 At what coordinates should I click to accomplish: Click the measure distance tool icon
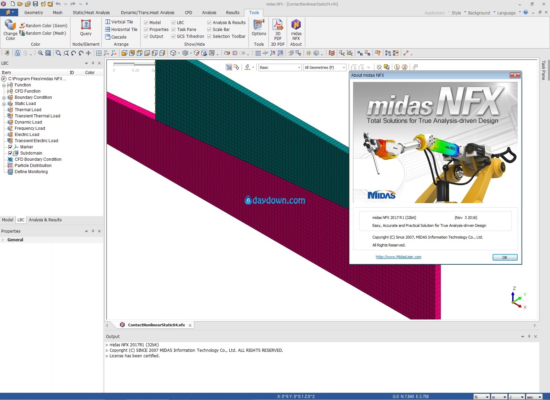[x=406, y=53]
